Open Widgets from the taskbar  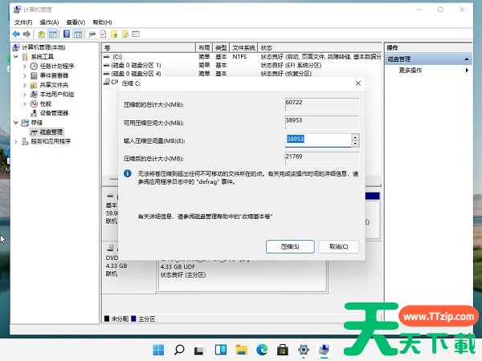point(221,350)
